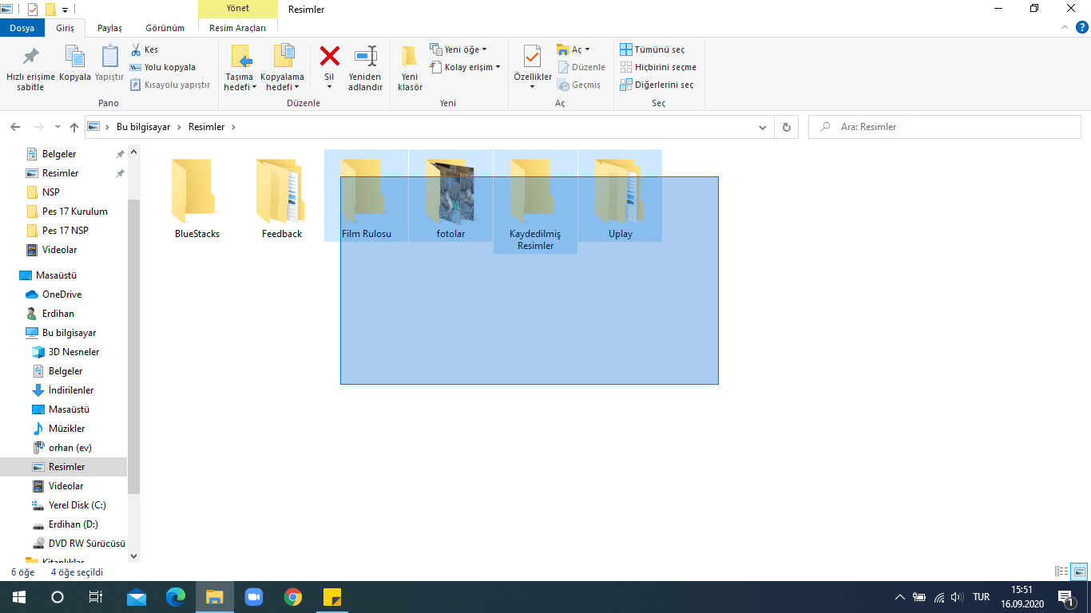
Task: Click the Yapıştır (Paste) ribbon button
Action: click(x=109, y=64)
